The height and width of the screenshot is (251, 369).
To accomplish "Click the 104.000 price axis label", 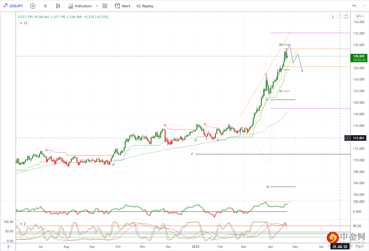I will click(x=359, y=195).
